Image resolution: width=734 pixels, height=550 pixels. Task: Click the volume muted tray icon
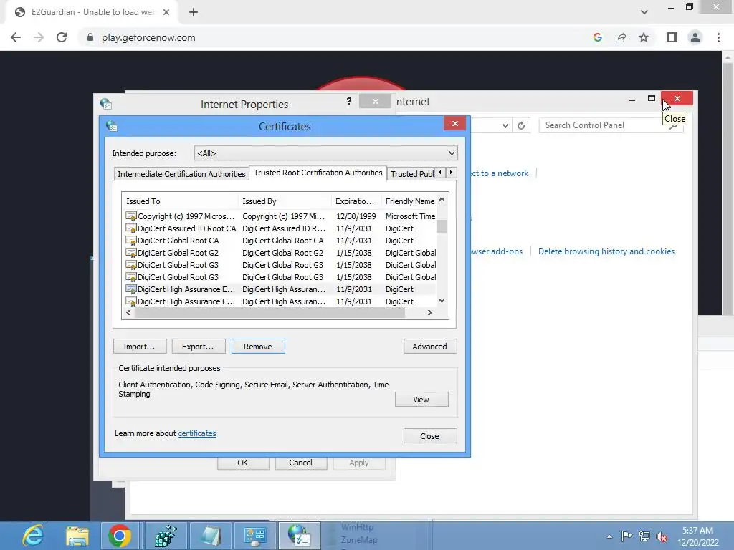click(662, 536)
